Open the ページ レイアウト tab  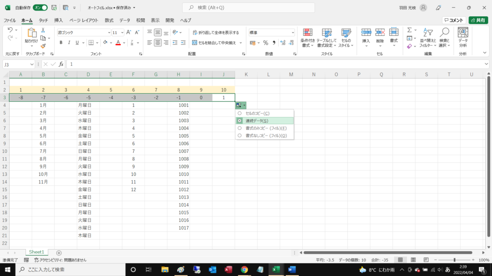coord(84,20)
